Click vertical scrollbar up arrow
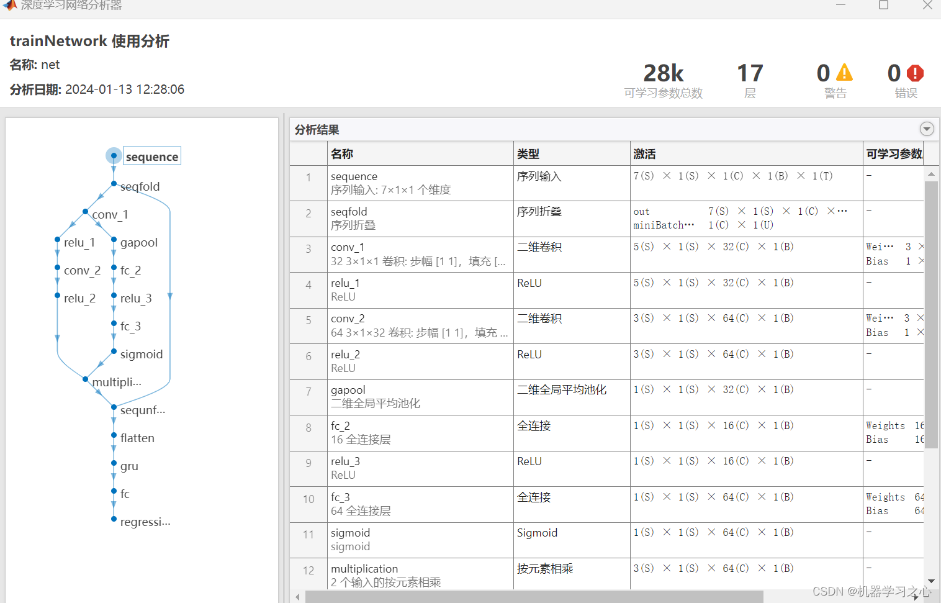The image size is (941, 603). pyautogui.click(x=931, y=175)
